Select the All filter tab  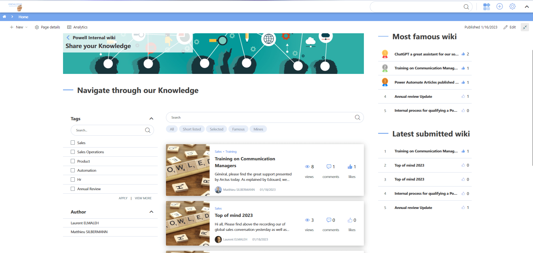[x=172, y=129]
